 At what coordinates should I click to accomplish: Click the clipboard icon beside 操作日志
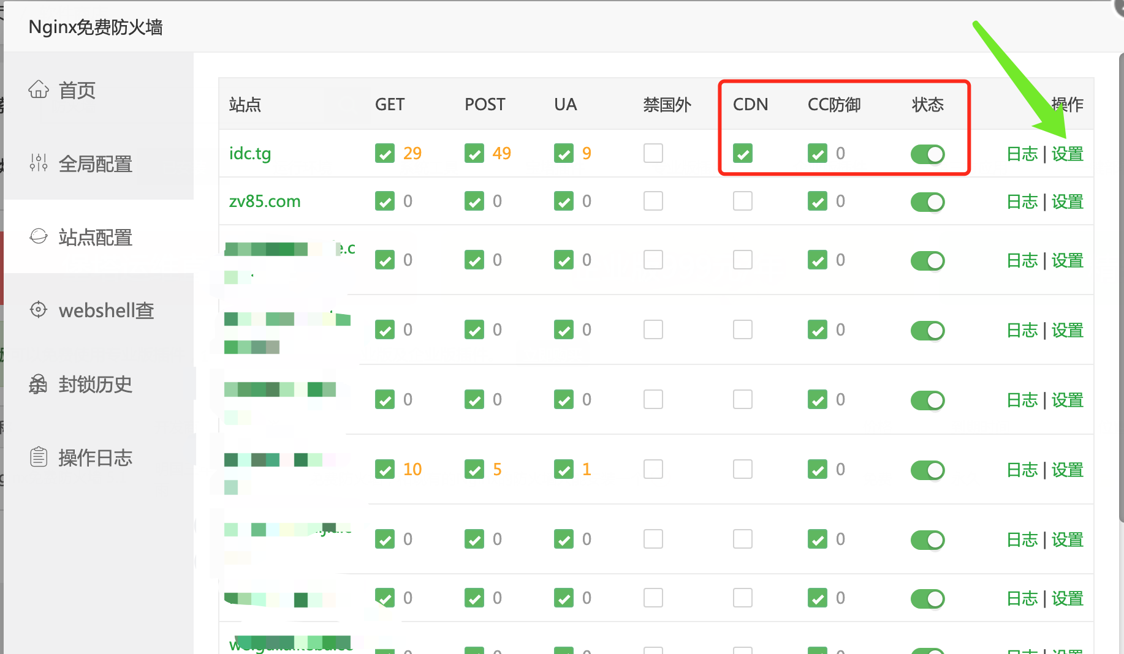tap(39, 457)
